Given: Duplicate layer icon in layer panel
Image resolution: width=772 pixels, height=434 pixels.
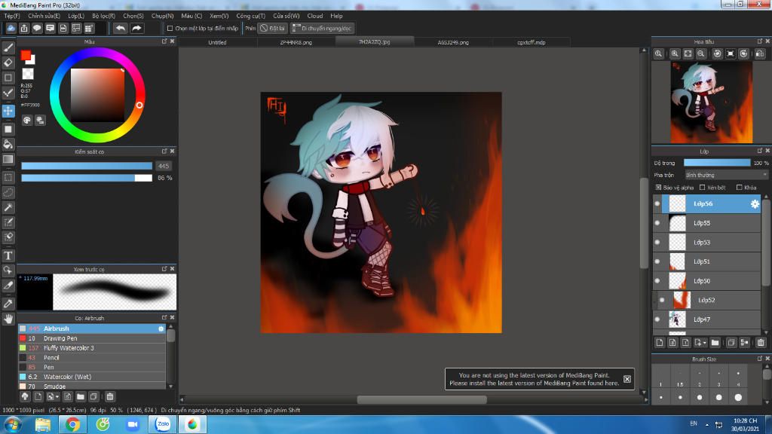Looking at the screenshot, I should point(731,343).
